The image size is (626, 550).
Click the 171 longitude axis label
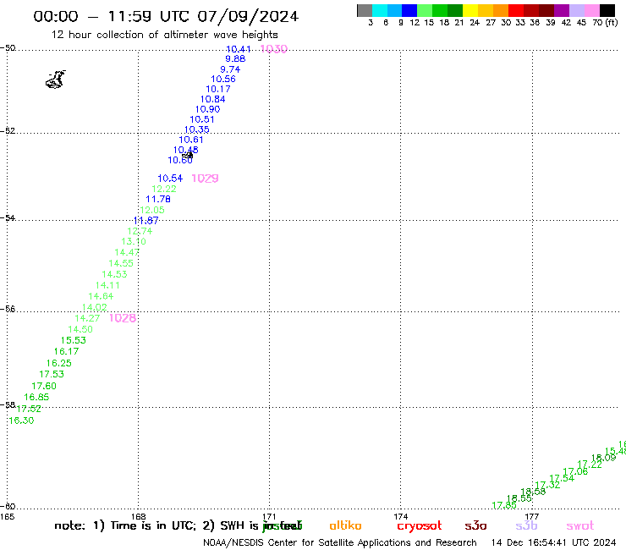click(x=270, y=516)
